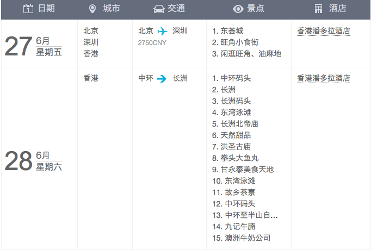Select the 酒店 column header
The height and width of the screenshot is (250, 371).
[x=331, y=9]
